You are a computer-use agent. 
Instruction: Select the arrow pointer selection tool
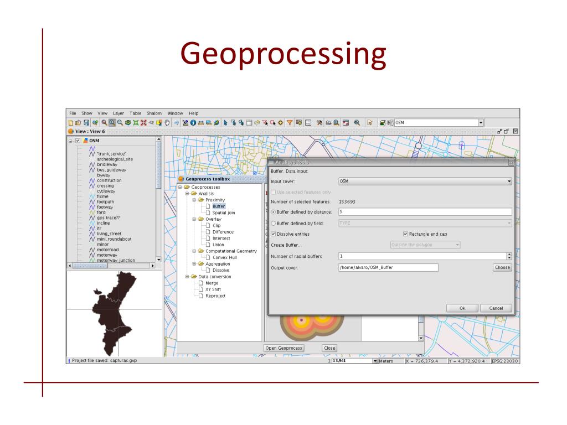[x=225, y=122]
